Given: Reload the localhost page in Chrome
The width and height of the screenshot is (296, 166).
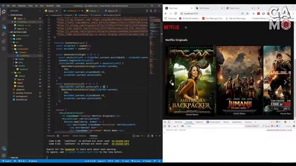Looking at the screenshot, I should [176, 13].
